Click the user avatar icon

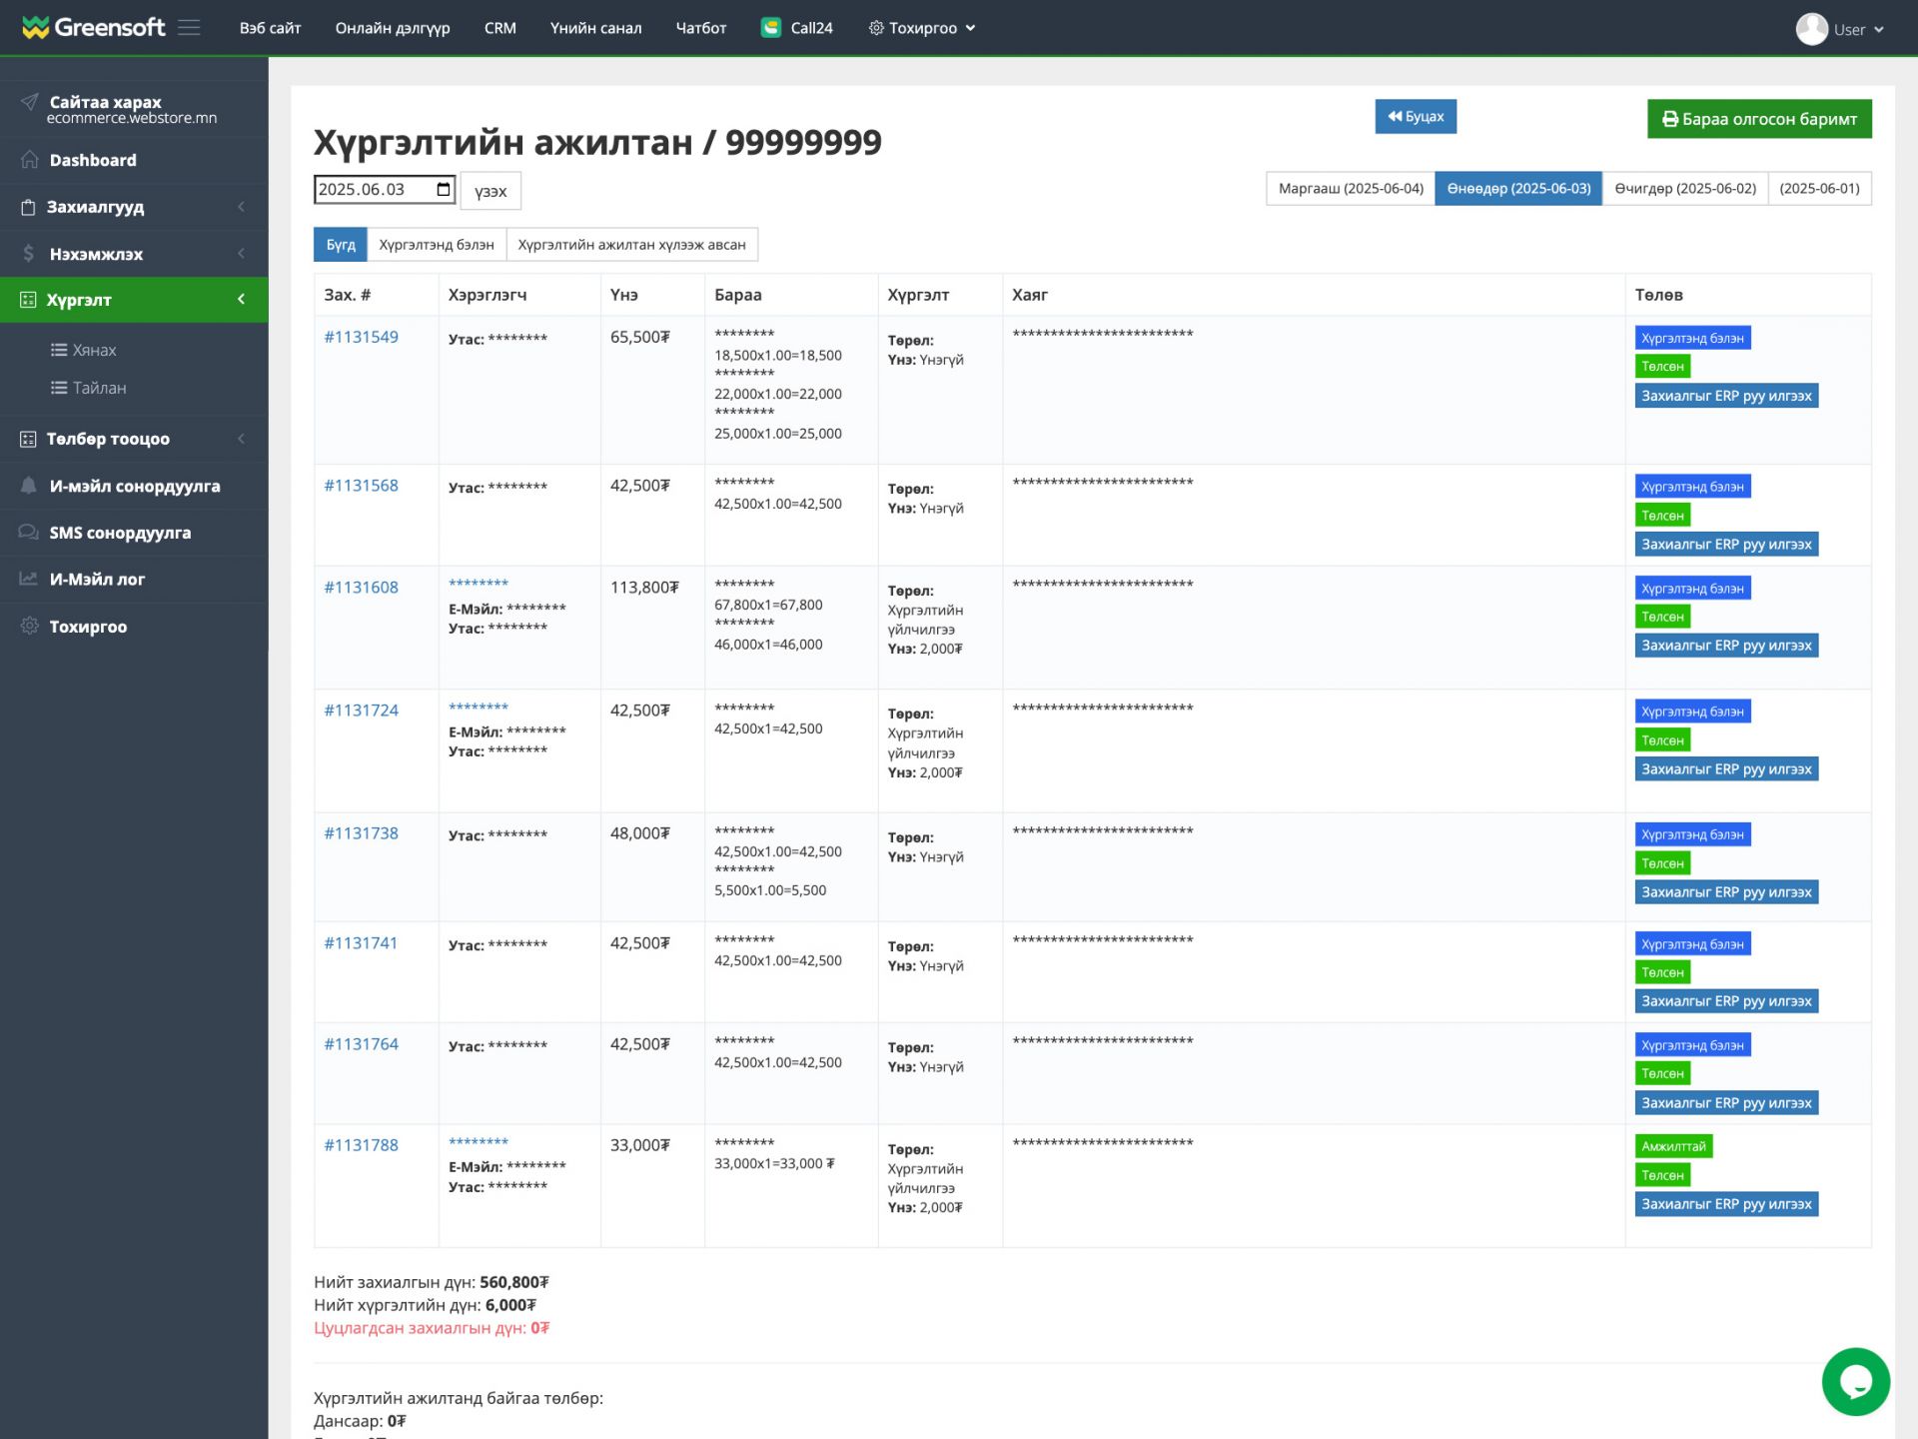tap(1811, 29)
